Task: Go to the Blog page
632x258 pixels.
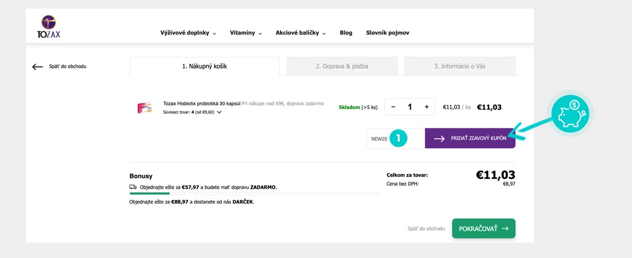Action: pos(346,33)
